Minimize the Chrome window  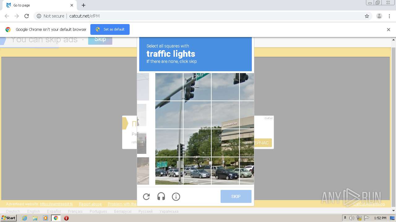[370, 3]
